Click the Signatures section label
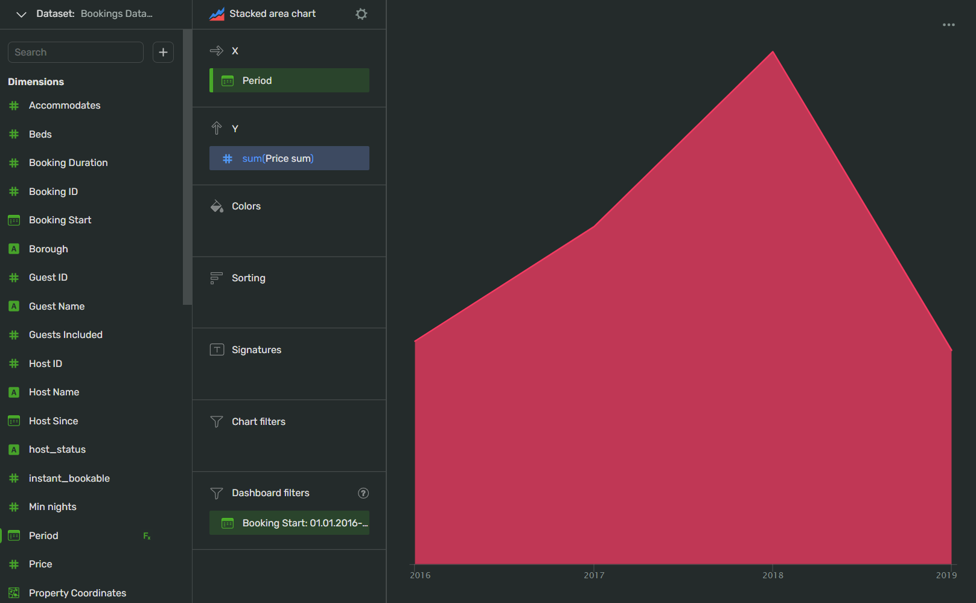 257,349
